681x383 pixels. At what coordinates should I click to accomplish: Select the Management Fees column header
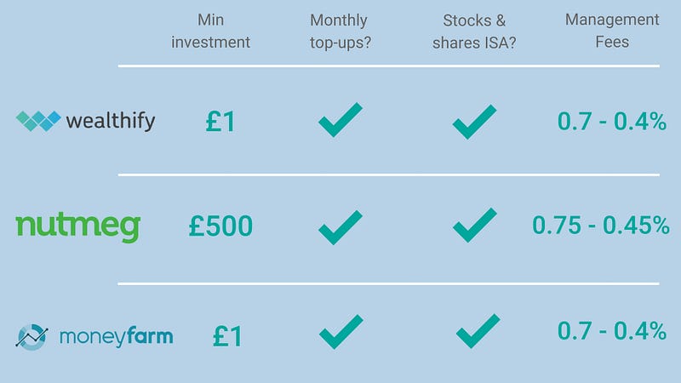(612, 31)
